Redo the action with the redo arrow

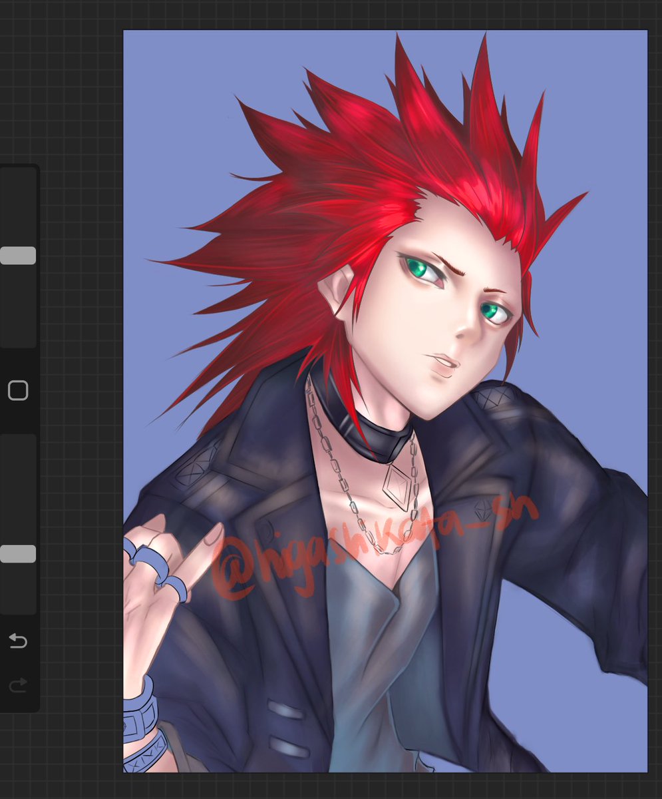tap(18, 685)
